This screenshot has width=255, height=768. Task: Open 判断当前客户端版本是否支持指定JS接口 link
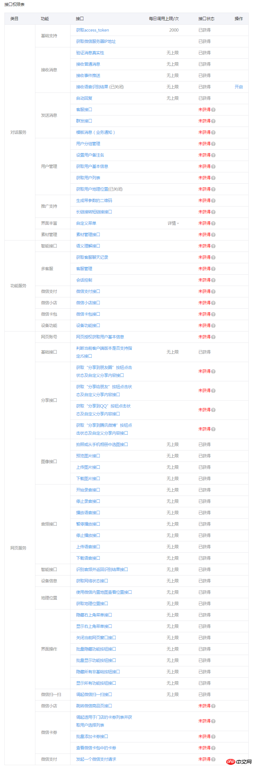pos(104,352)
